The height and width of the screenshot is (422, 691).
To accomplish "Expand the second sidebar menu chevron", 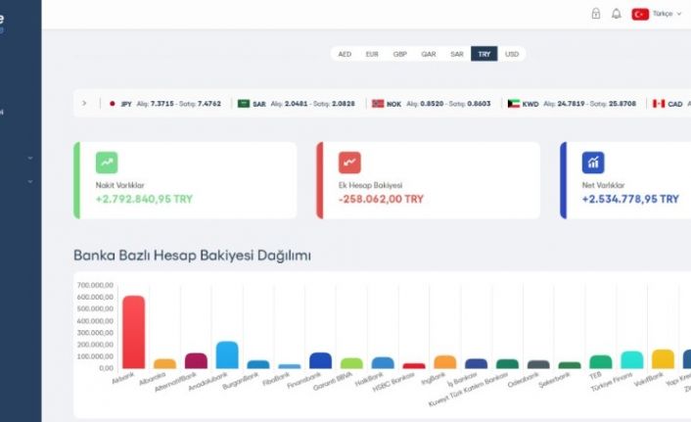I will [30, 181].
